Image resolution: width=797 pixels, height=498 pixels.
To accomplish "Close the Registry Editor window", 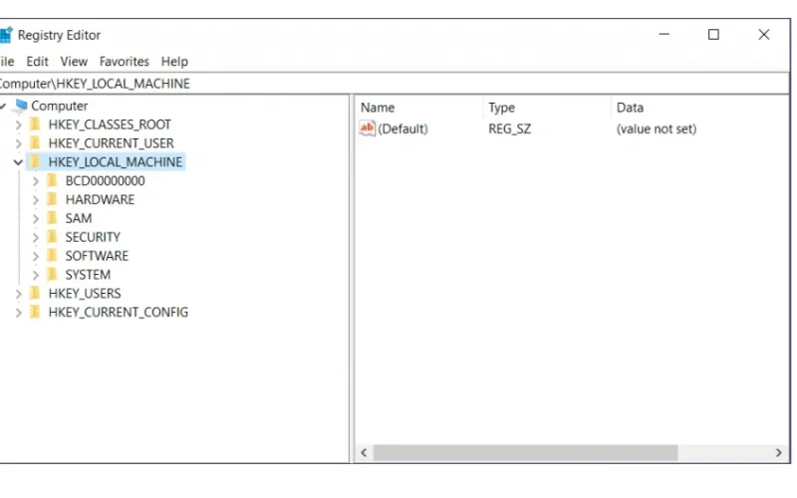I will 763,35.
